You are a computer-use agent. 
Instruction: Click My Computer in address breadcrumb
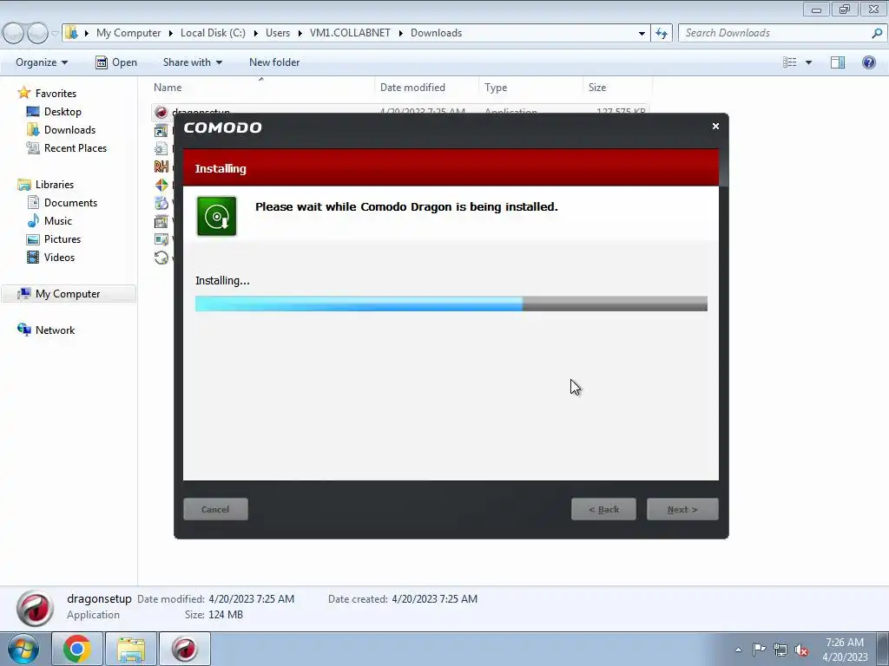point(128,33)
